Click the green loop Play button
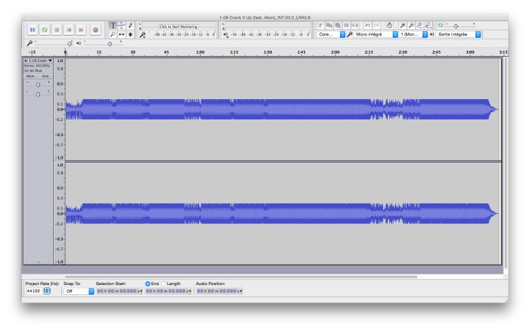This screenshot has width=530, height=332. (x=45, y=29)
